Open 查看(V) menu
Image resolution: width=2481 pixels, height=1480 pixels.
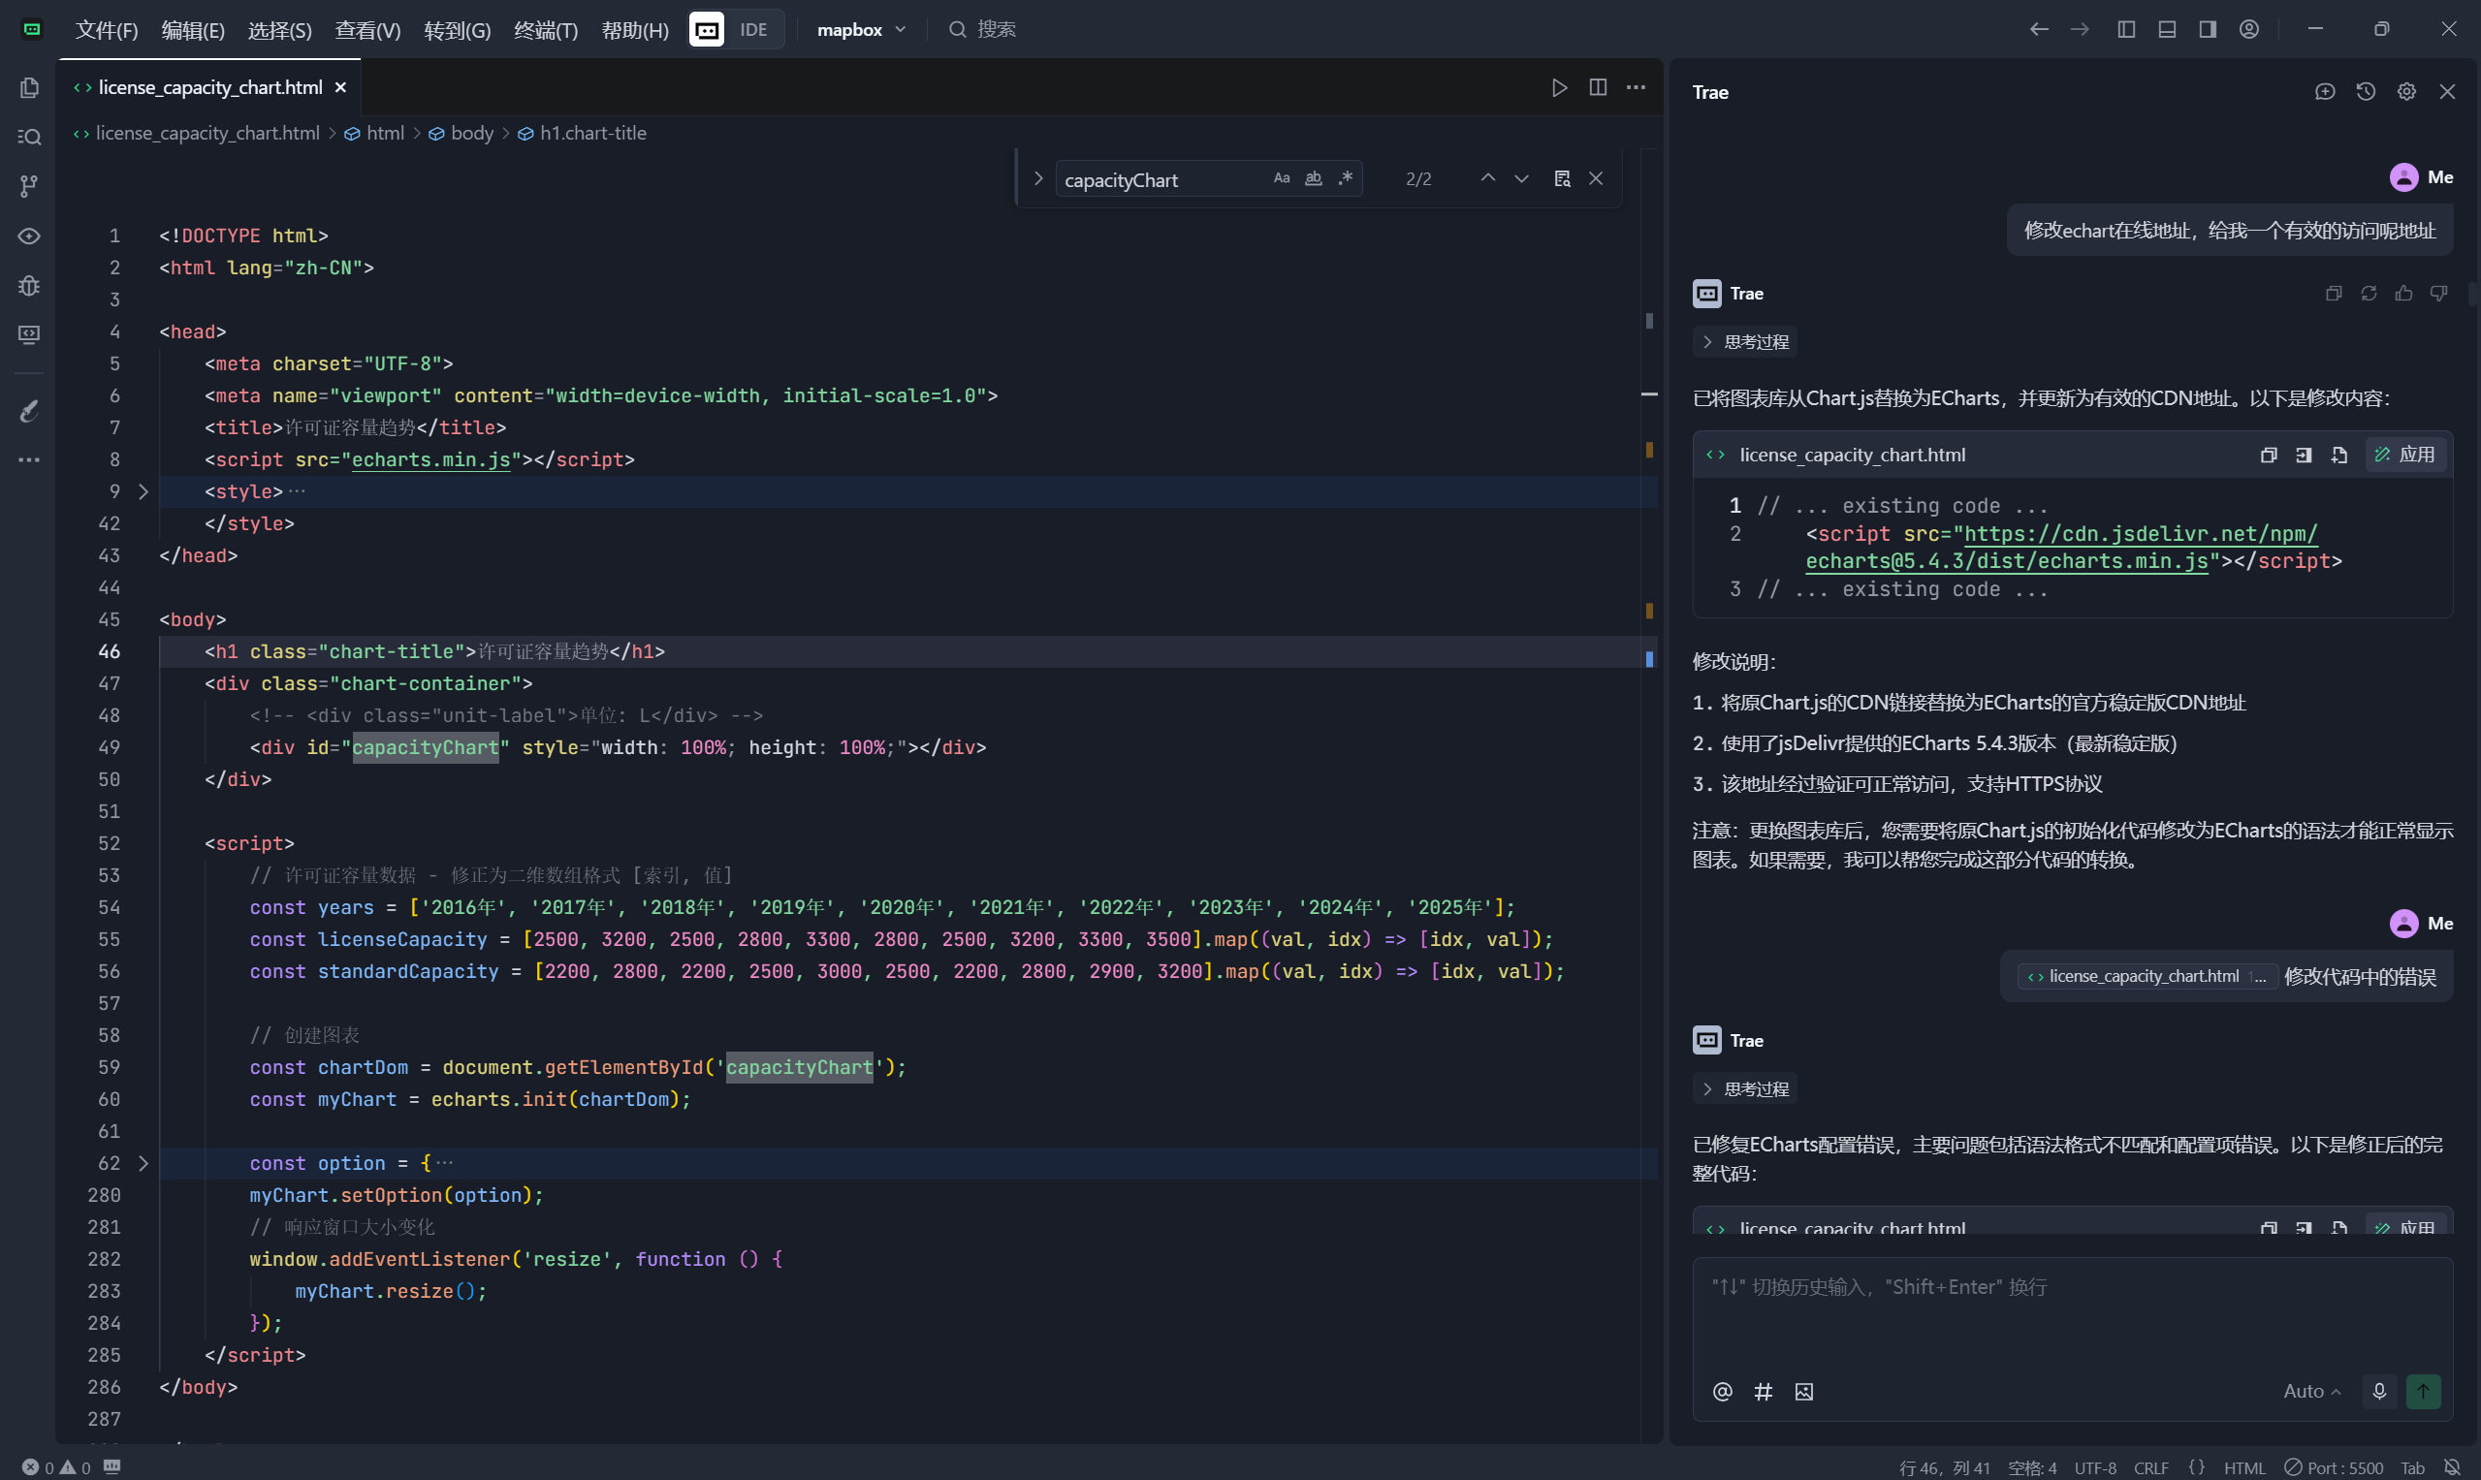(x=367, y=30)
